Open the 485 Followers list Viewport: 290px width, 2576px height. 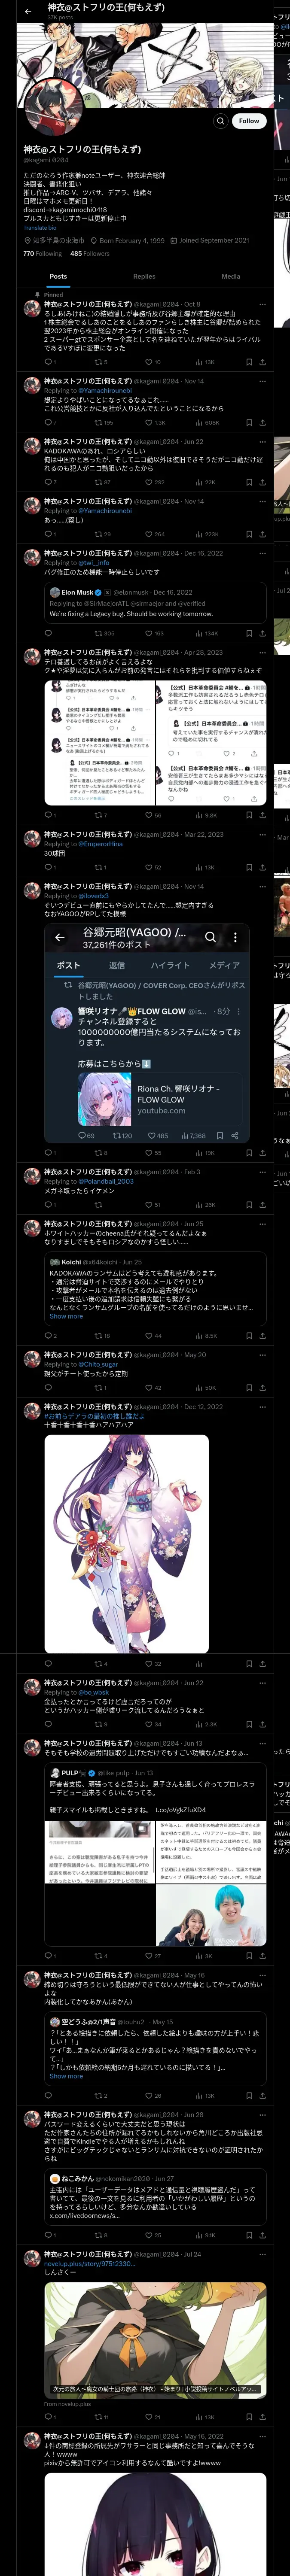90,254
